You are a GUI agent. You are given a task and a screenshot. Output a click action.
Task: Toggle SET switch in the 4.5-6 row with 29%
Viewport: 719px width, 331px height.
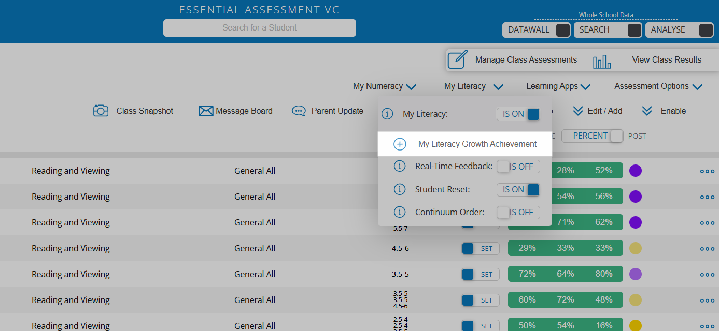[481, 248]
